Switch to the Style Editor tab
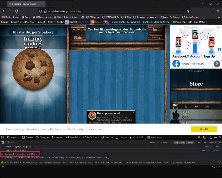222x178 pixels. pos(73,137)
